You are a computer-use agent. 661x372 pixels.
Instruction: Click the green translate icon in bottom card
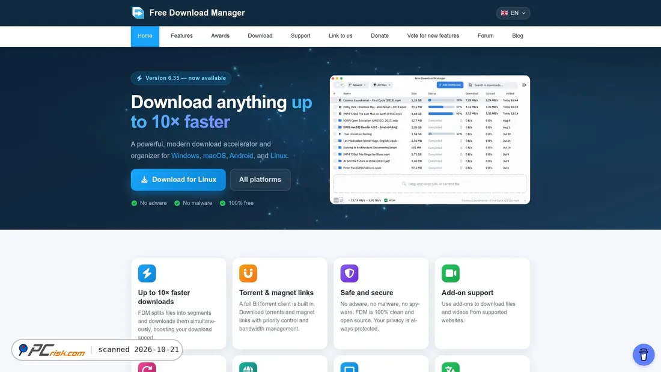[451, 367]
